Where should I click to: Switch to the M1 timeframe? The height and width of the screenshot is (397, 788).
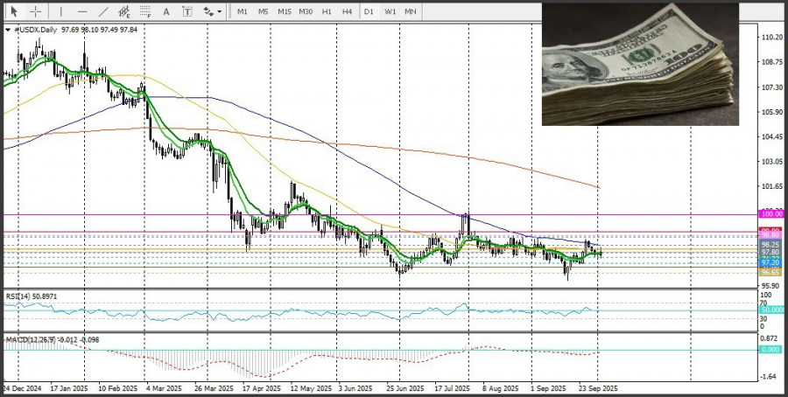click(243, 11)
